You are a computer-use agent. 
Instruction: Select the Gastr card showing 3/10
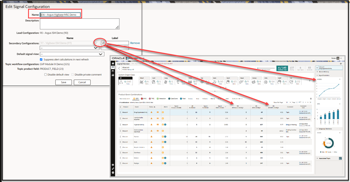(x=218, y=81)
